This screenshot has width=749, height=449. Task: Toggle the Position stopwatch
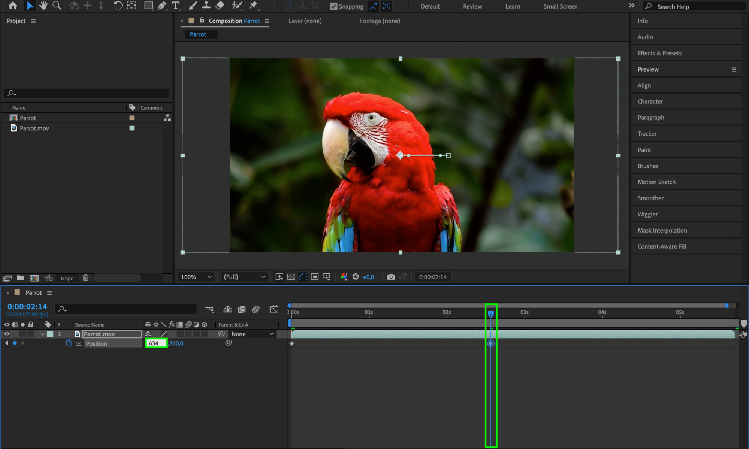click(69, 343)
